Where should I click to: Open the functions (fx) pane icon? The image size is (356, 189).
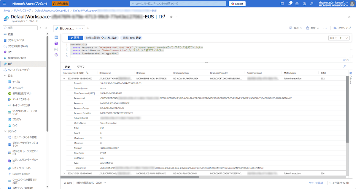click(x=56, y=49)
